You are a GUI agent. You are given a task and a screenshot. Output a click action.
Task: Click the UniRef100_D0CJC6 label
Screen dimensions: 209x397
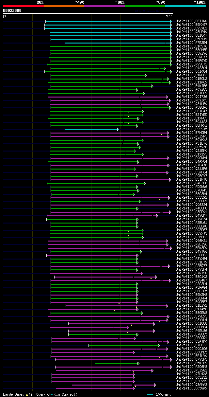(x=191, y=349)
